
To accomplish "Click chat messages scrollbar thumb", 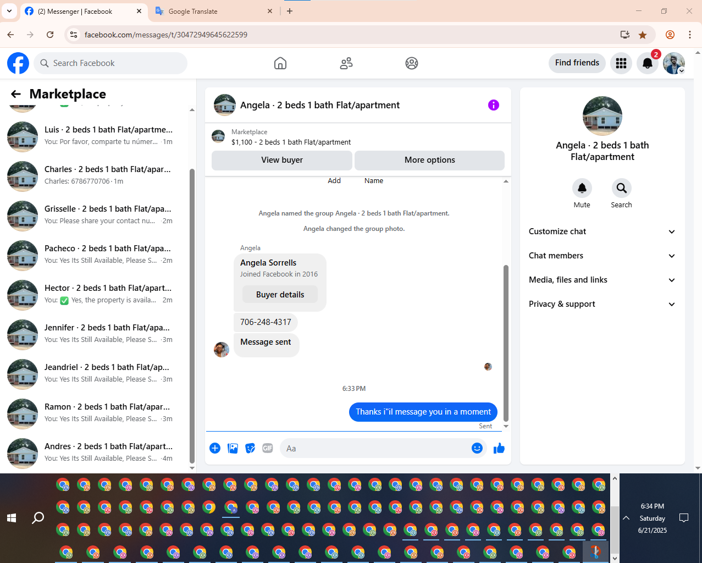I will click(x=506, y=343).
